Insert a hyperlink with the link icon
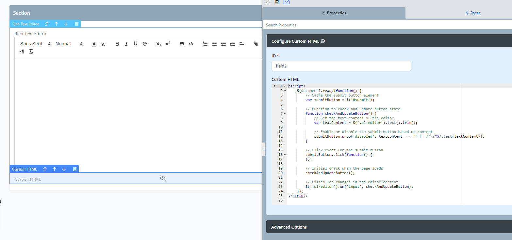The image size is (512, 240). click(256, 44)
